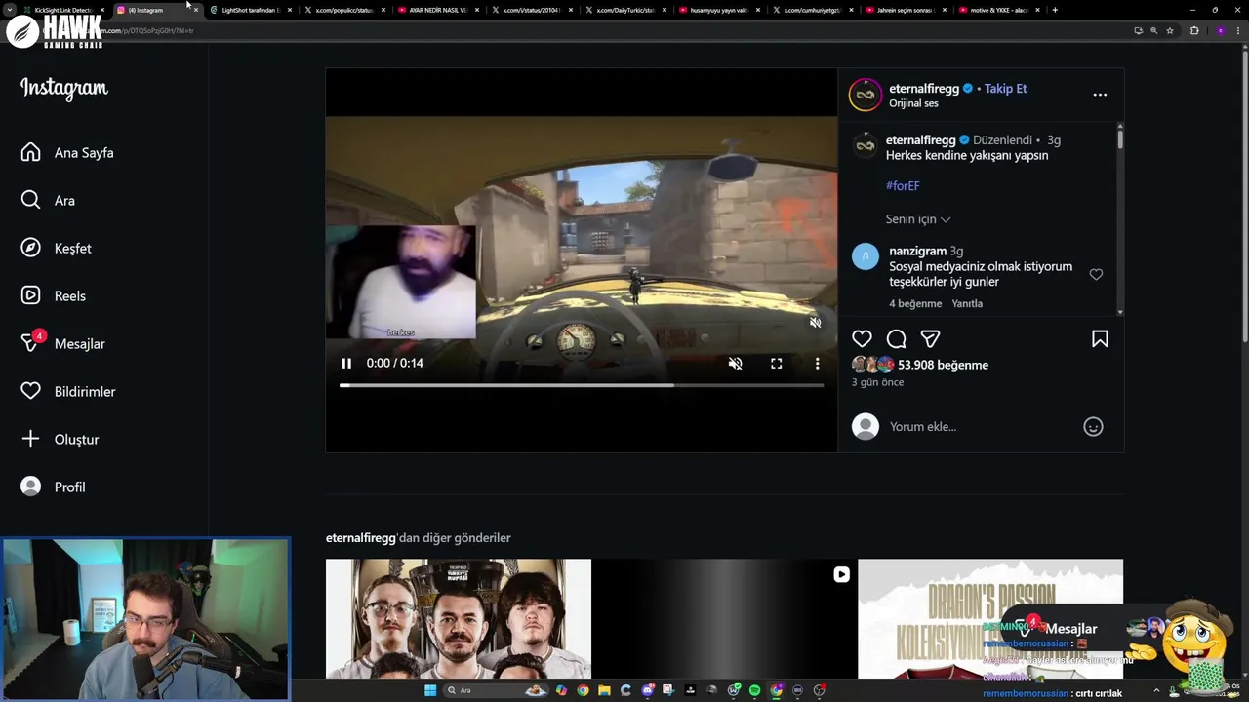
Task: Click Takip Et to follow eternalfiregg
Action: (1005, 89)
